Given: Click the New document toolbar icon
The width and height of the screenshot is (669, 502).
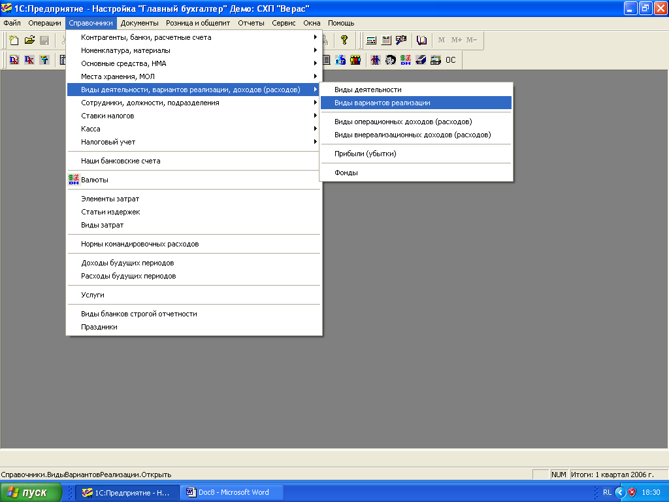Looking at the screenshot, I should (x=14, y=40).
